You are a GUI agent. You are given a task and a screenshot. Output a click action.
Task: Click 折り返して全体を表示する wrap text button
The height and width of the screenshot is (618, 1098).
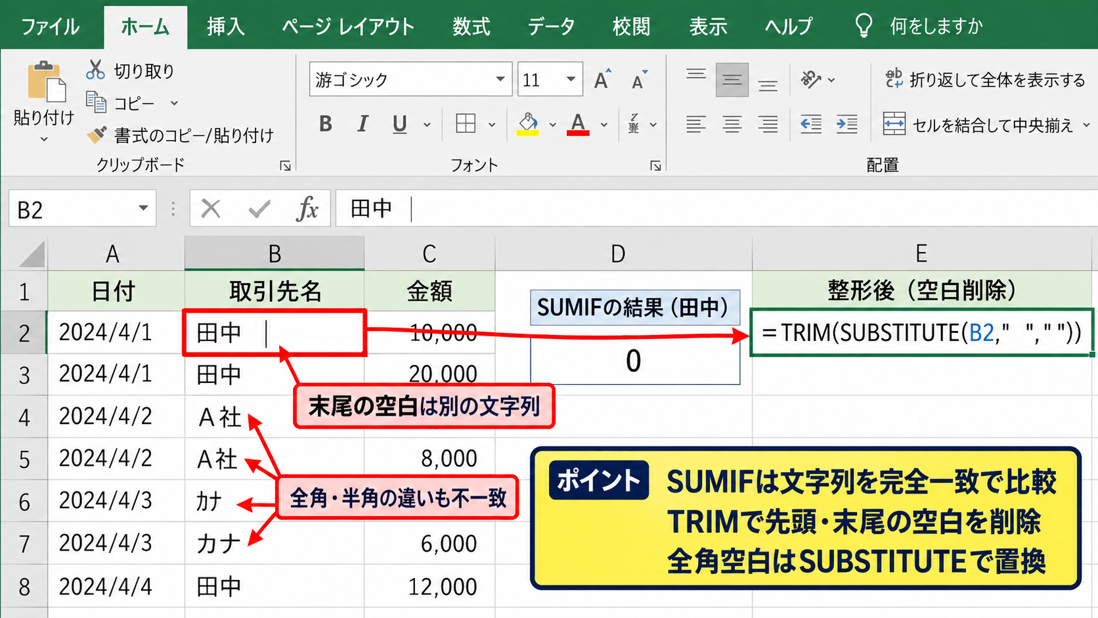(x=984, y=79)
